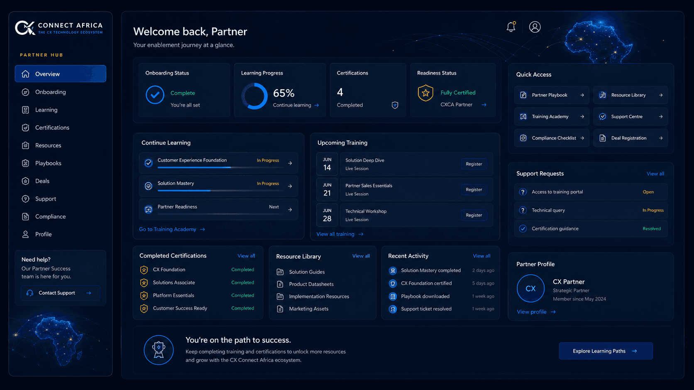Click View all in Completed Certifications
694x390 pixels.
pyautogui.click(x=246, y=256)
